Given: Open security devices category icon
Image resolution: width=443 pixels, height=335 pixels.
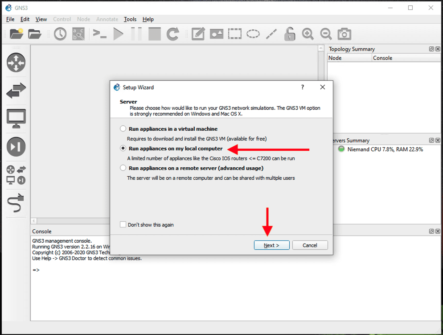Looking at the screenshot, I should [16, 147].
